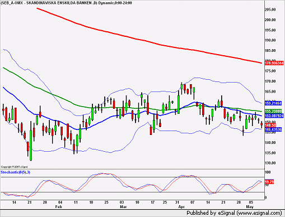This screenshot has width=285, height=217.
Task: Click the 31 date label on time axis
Action: [x=177, y=202]
